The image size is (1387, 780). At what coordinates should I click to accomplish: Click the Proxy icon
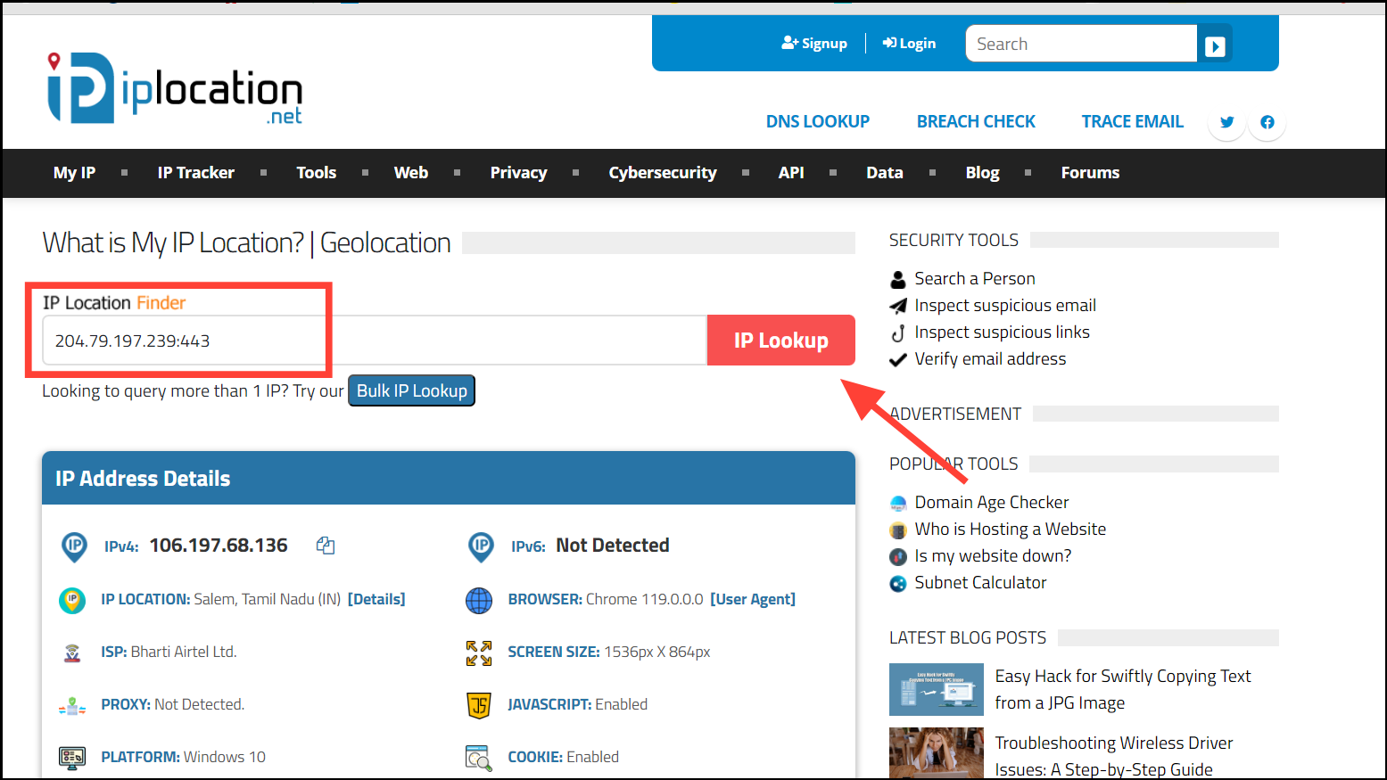[72, 705]
